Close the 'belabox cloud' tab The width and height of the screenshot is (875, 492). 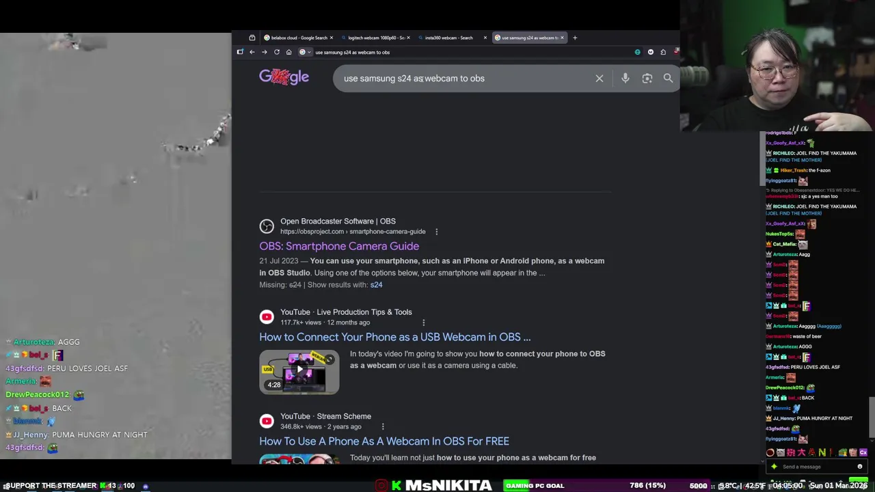click(332, 38)
